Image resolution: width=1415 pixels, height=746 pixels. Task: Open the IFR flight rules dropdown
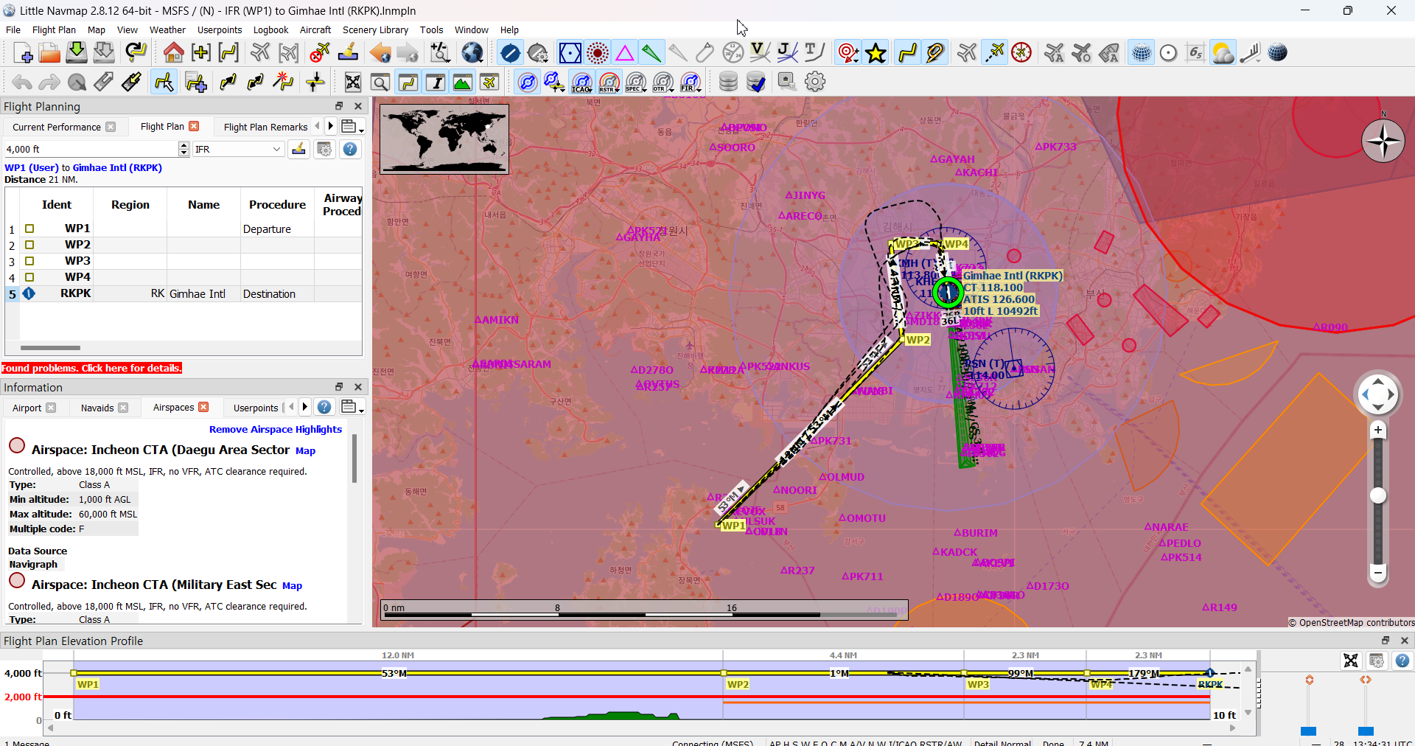point(238,149)
